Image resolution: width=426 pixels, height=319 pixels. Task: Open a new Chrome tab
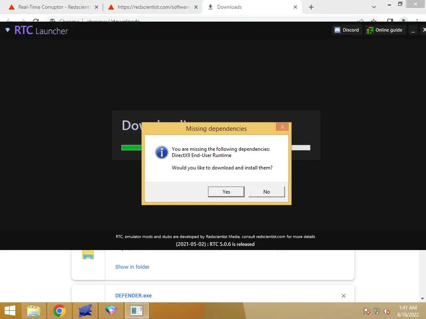coord(311,7)
